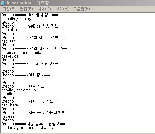
Task: Click the 'handle /accepteula' line
Action: [19, 90]
